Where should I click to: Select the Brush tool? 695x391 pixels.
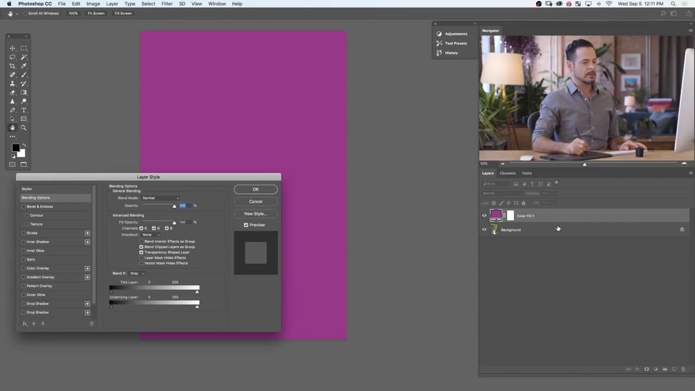(x=24, y=75)
